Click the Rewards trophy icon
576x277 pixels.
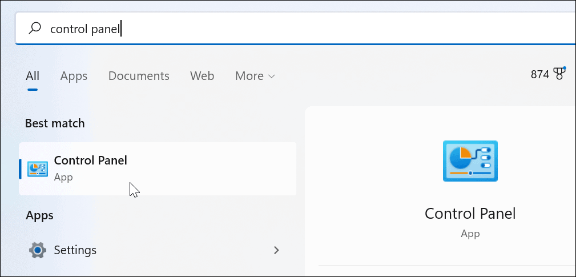pos(559,74)
